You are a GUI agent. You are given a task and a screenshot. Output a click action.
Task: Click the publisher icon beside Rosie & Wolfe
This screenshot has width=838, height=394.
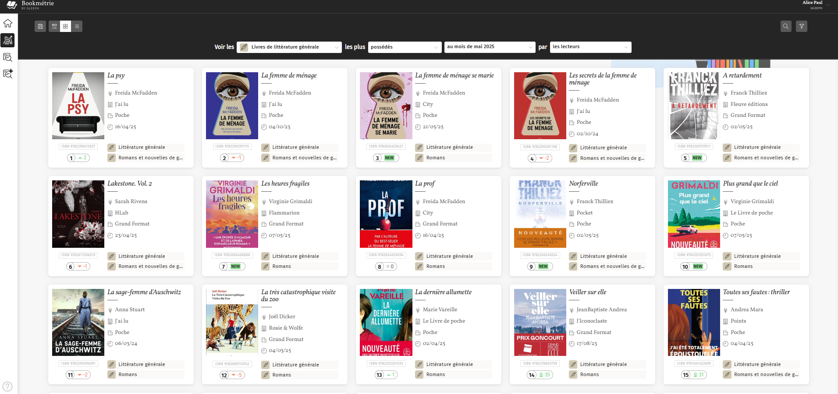coord(264,328)
